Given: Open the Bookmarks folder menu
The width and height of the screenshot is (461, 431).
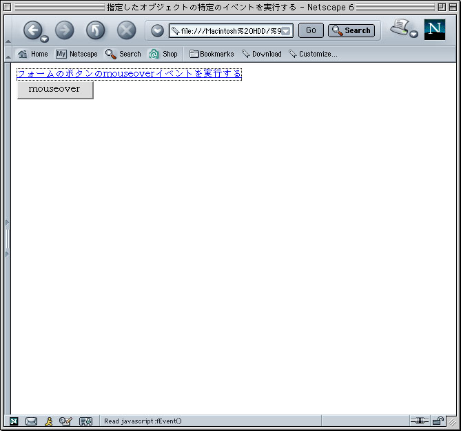Looking at the screenshot, I should point(212,54).
